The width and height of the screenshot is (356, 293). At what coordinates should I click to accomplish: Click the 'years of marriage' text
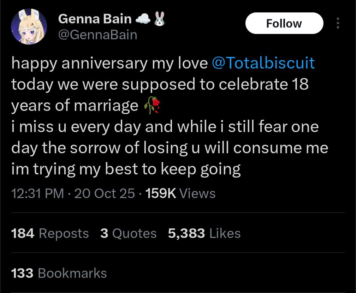pos(75,106)
